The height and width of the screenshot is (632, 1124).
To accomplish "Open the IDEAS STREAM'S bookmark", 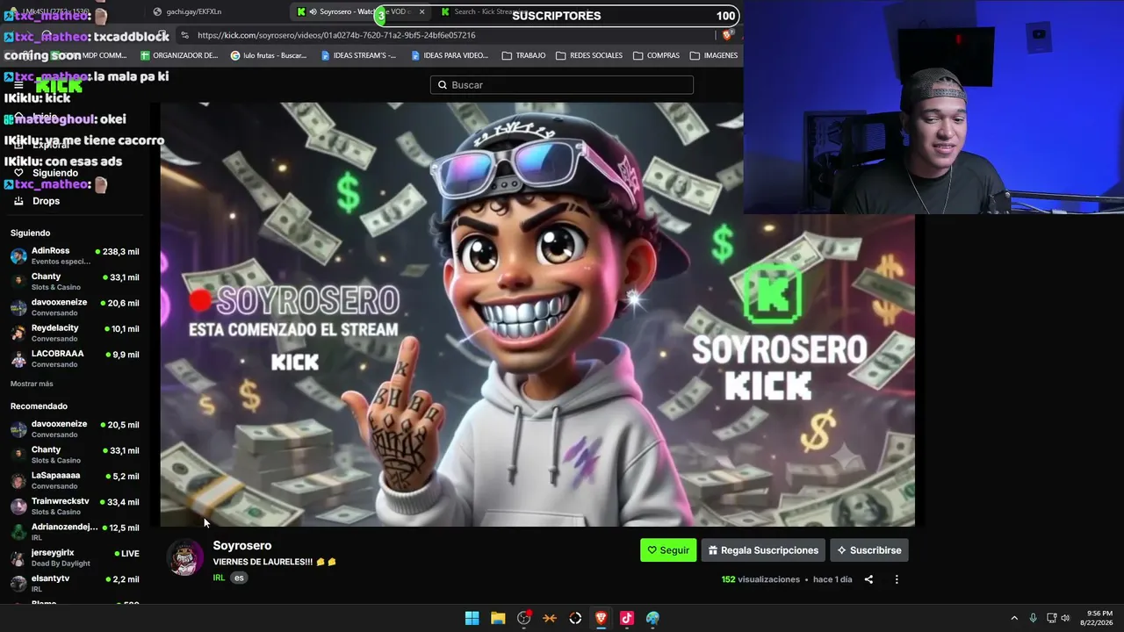I will coord(358,55).
